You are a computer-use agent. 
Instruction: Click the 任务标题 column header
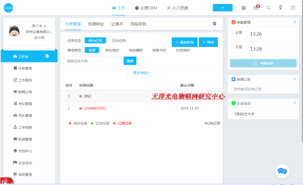click(86, 85)
